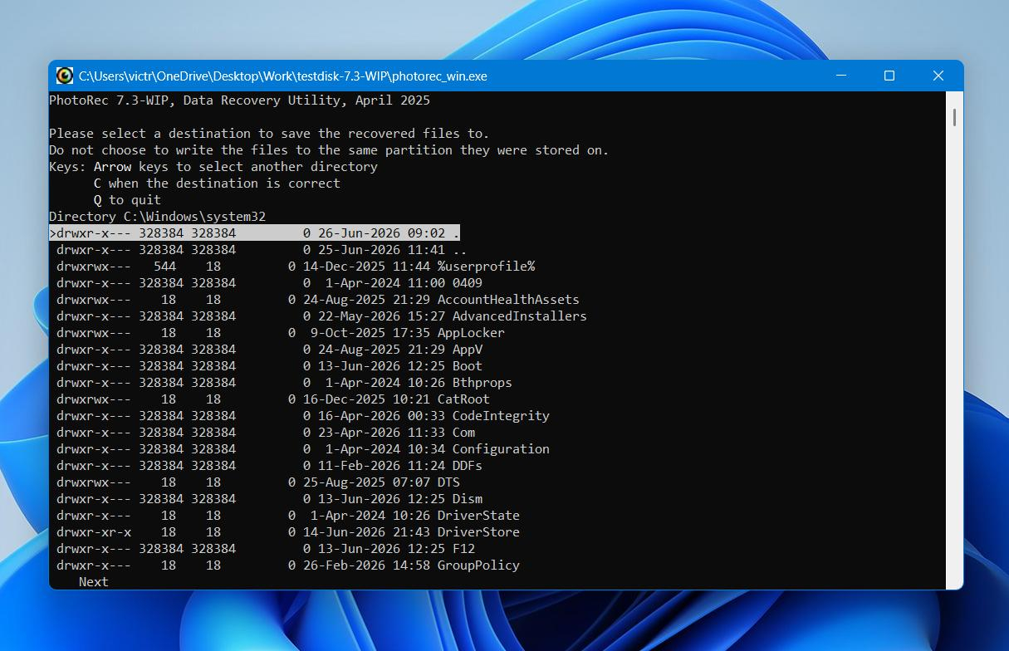
Task: Select the Com directory row
Action: pyautogui.click(x=266, y=433)
